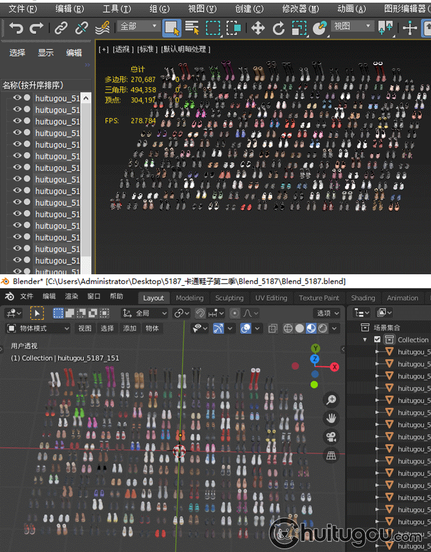This screenshot has width=431, height=552.
Task: Choose the Rectangular Selection Region tool
Action: [x=213, y=28]
